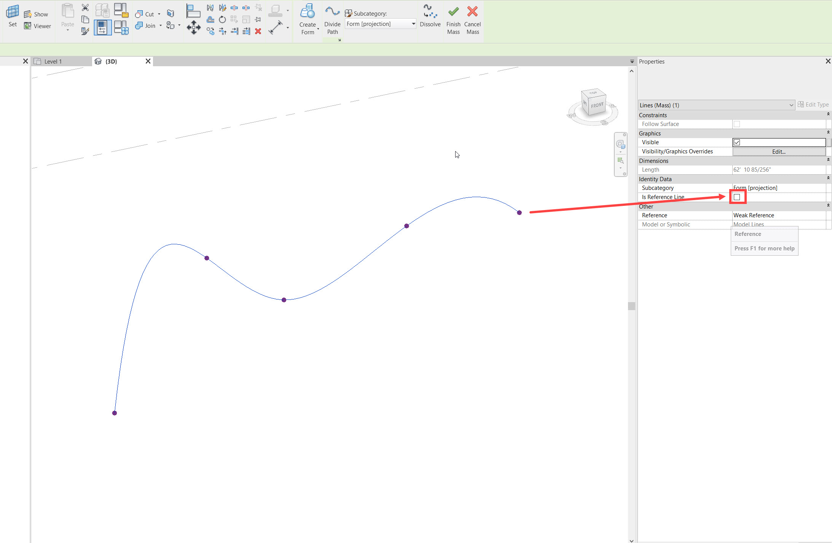The height and width of the screenshot is (543, 832).
Task: Toggle the Follow Surface checkbox
Action: [737, 124]
